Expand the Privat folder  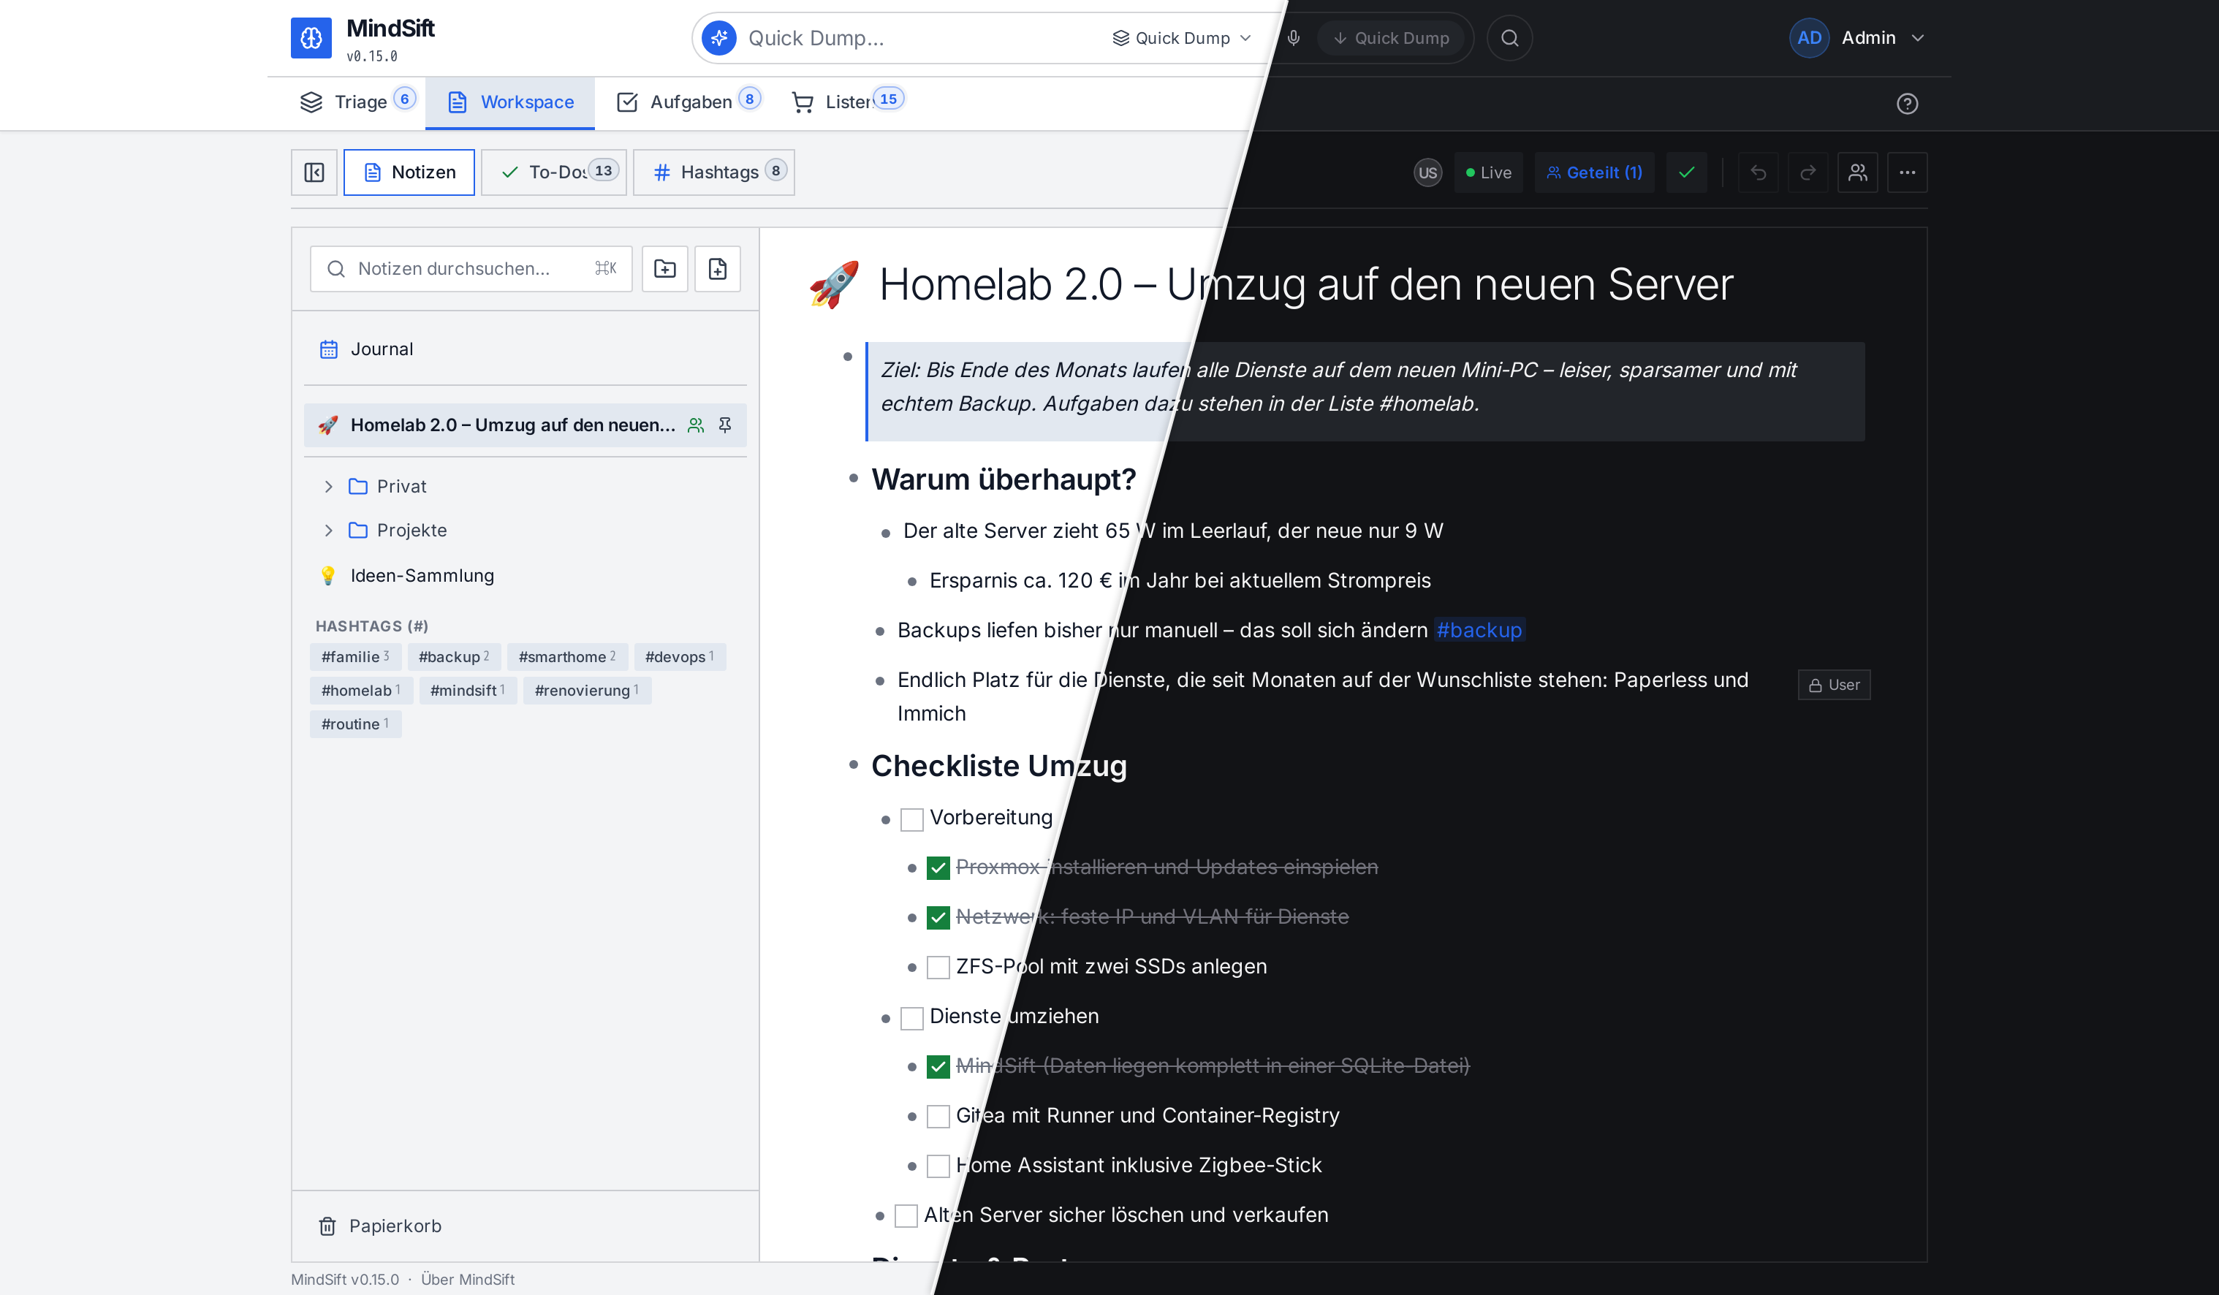(328, 487)
